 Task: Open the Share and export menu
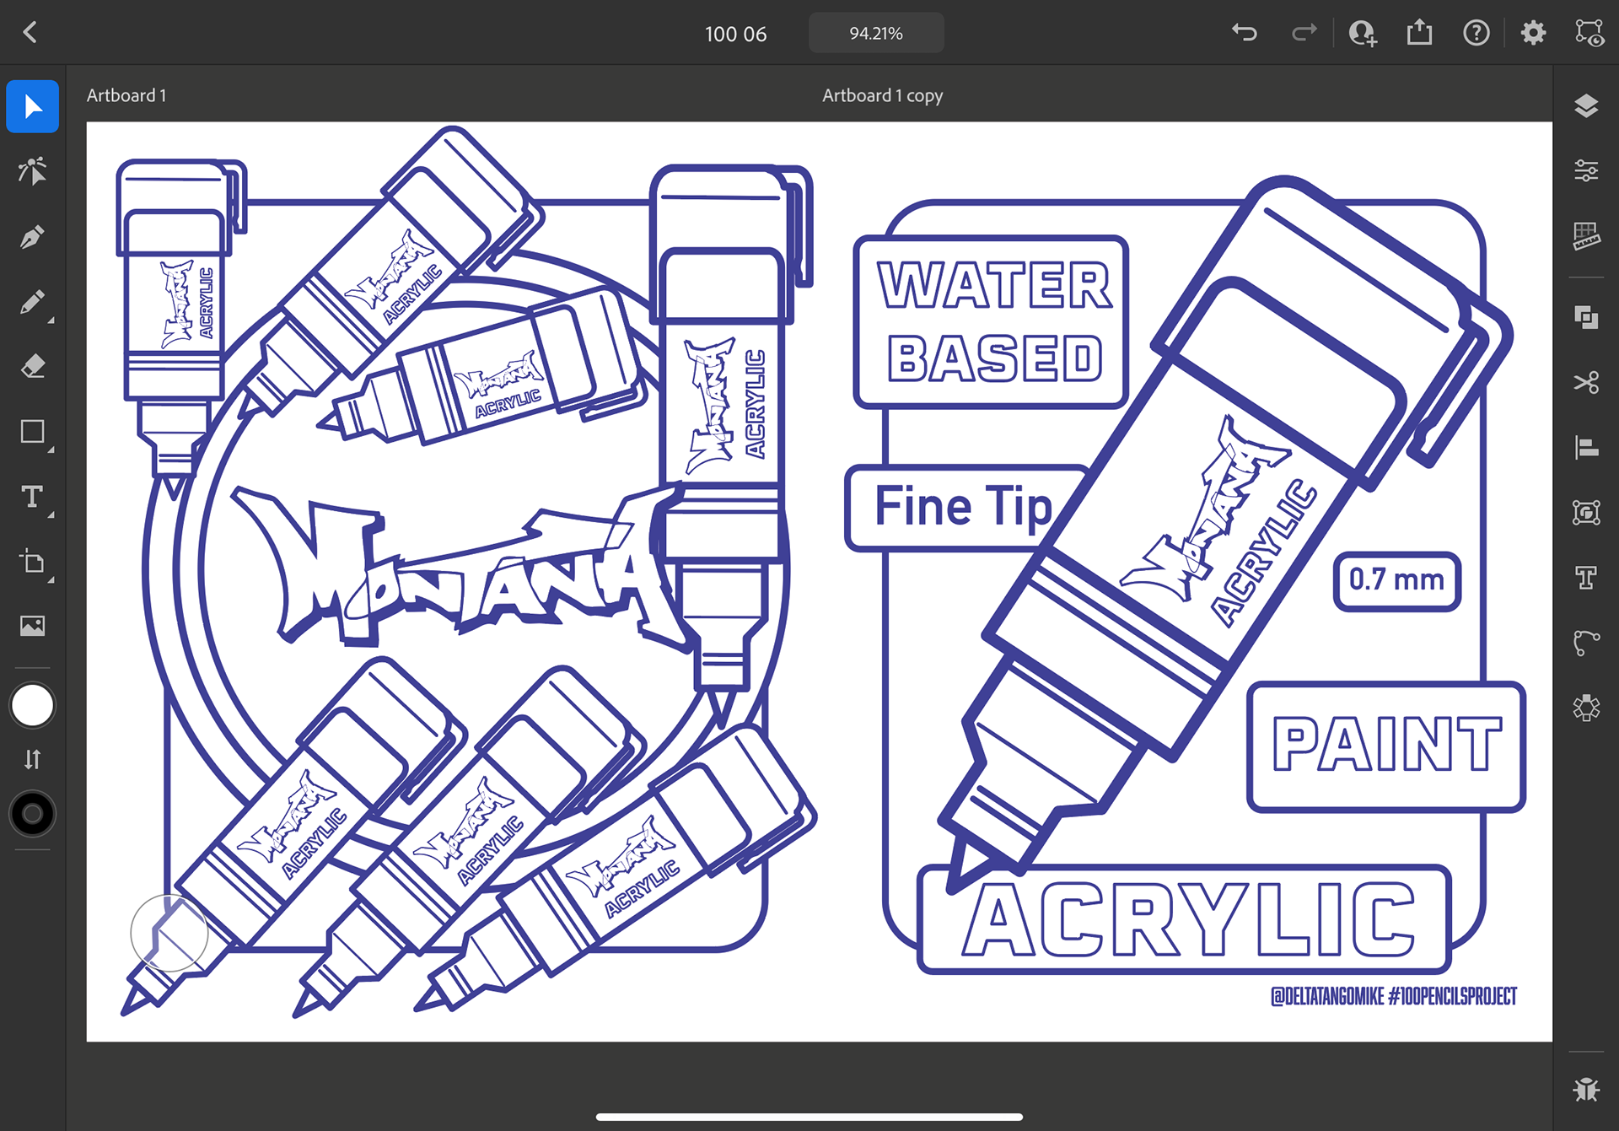pos(1420,32)
